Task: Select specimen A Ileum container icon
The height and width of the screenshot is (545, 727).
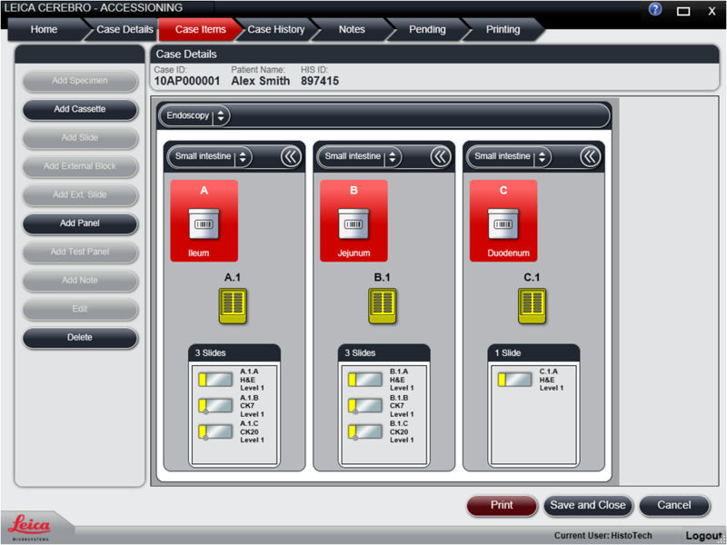Action: click(x=204, y=223)
